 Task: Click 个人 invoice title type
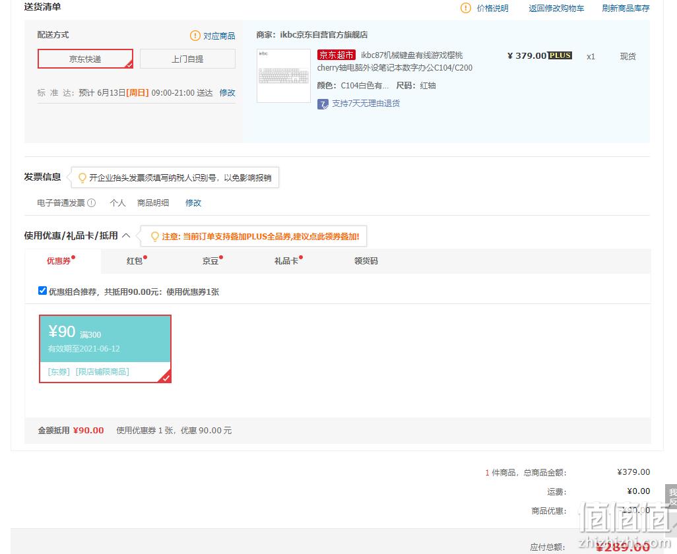coord(117,202)
